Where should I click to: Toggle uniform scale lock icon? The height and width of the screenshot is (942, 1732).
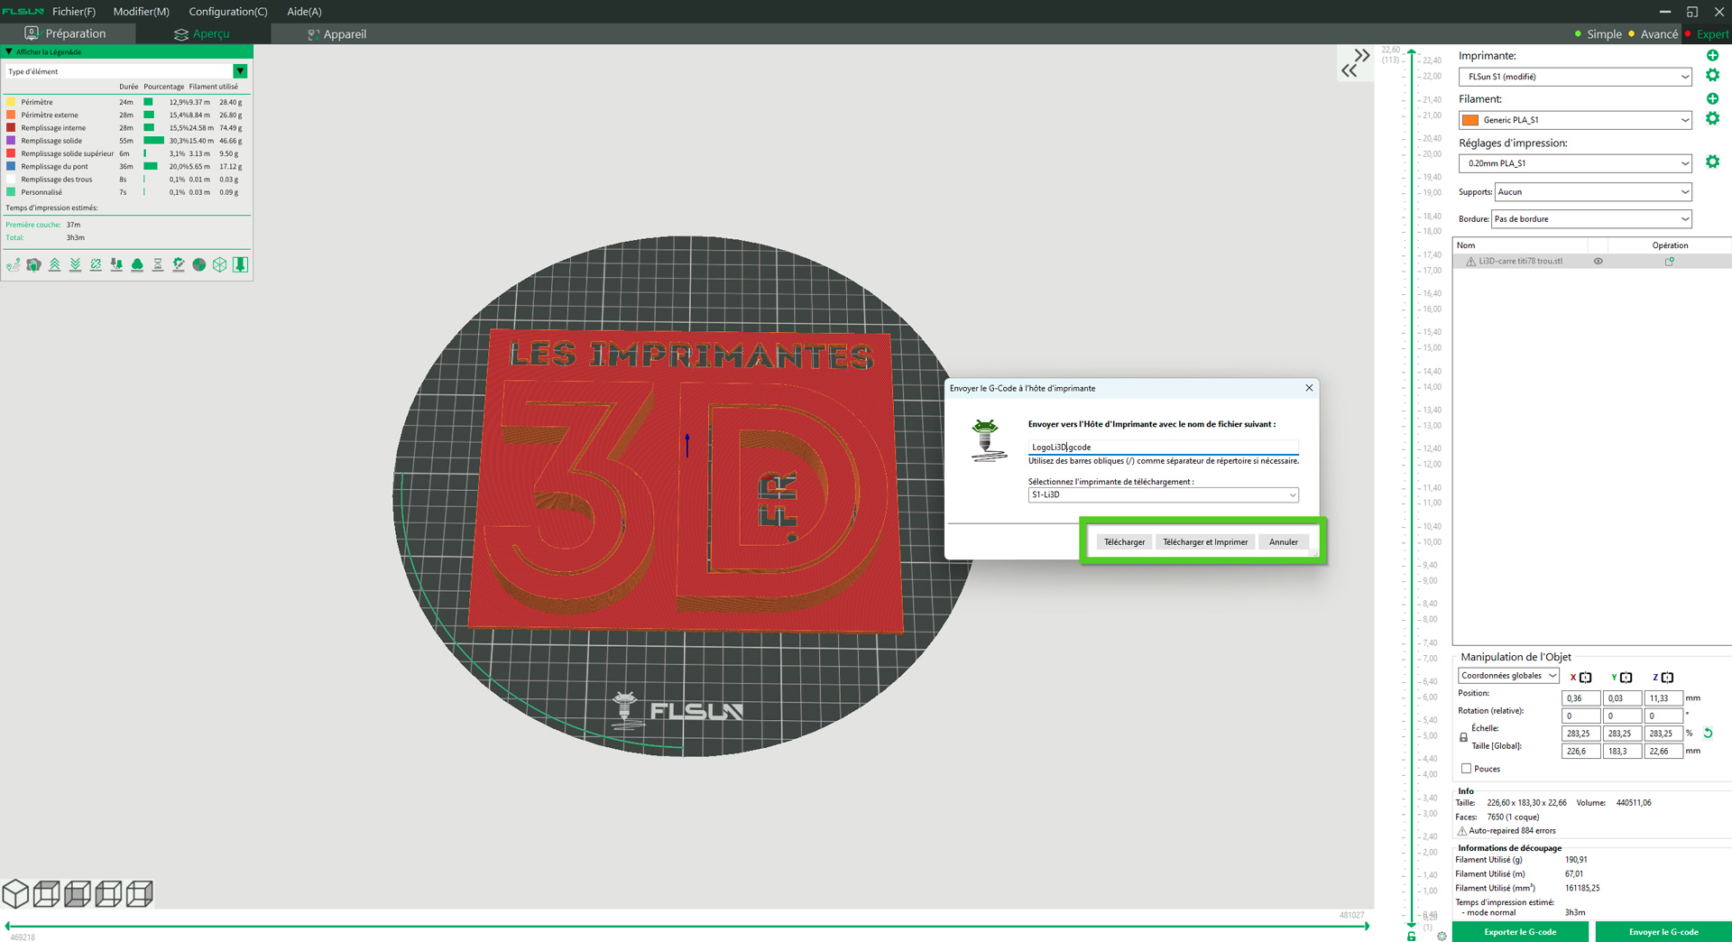[x=1463, y=737]
